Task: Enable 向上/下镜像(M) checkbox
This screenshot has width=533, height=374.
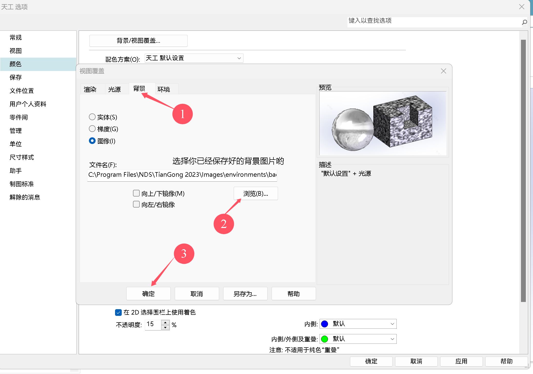Action: pyautogui.click(x=136, y=193)
